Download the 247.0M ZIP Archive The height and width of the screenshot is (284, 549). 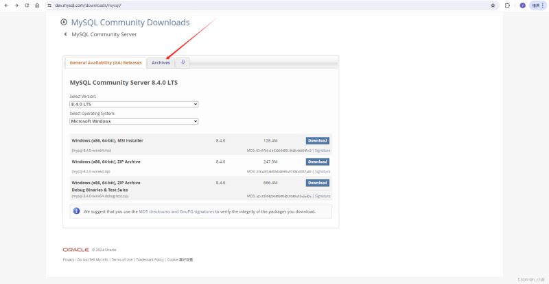coord(317,162)
